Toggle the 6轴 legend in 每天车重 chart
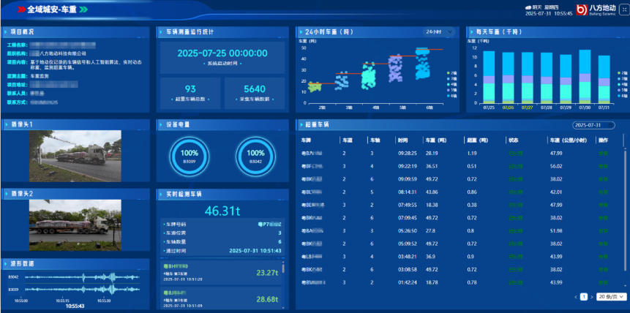 tap(622, 95)
